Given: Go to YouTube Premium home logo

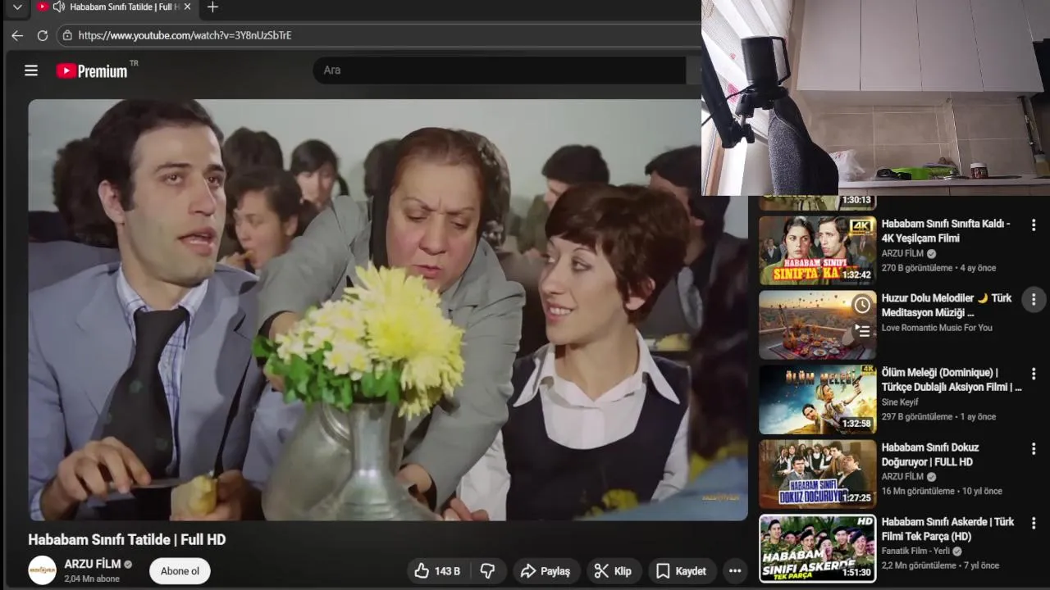Looking at the screenshot, I should point(92,71).
